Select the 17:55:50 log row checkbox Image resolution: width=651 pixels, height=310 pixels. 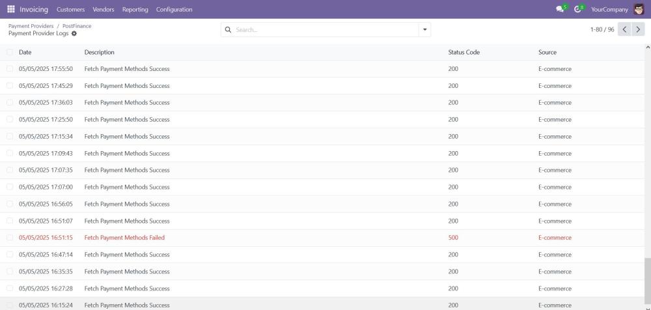(10, 69)
